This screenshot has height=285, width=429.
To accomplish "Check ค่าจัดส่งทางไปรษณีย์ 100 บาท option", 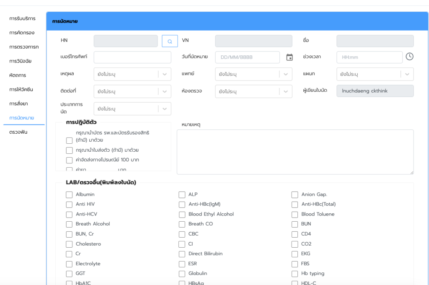I will 69,160.
